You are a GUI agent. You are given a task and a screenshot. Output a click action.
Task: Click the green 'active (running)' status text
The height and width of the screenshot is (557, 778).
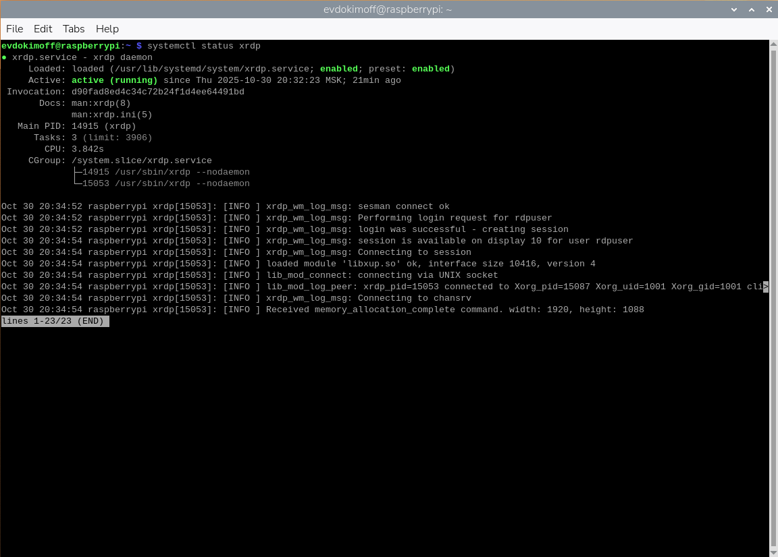[x=114, y=80]
